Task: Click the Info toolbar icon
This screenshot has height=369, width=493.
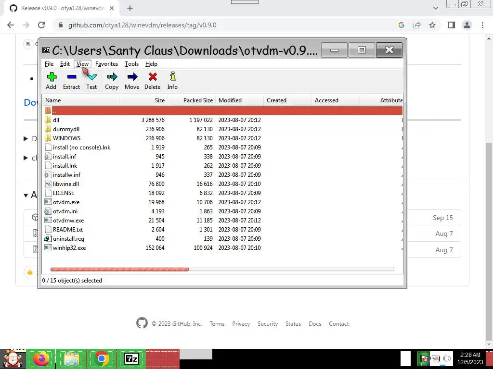Action: [x=173, y=76]
